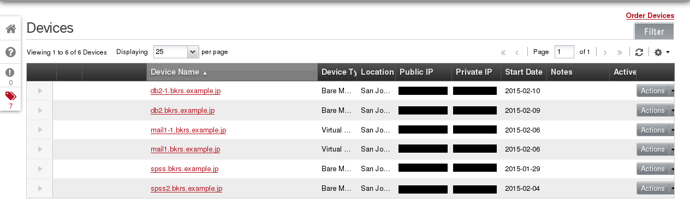Open the spss.bkrs.example.jp device link
This screenshot has width=690, height=211.
(x=185, y=169)
